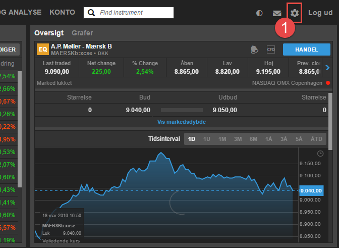Click Vis markedsdybde link

point(182,122)
